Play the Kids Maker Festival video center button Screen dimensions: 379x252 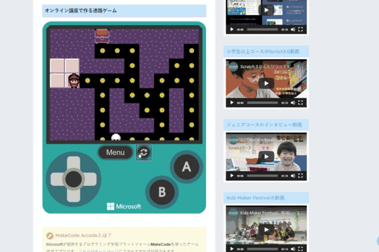266,229
